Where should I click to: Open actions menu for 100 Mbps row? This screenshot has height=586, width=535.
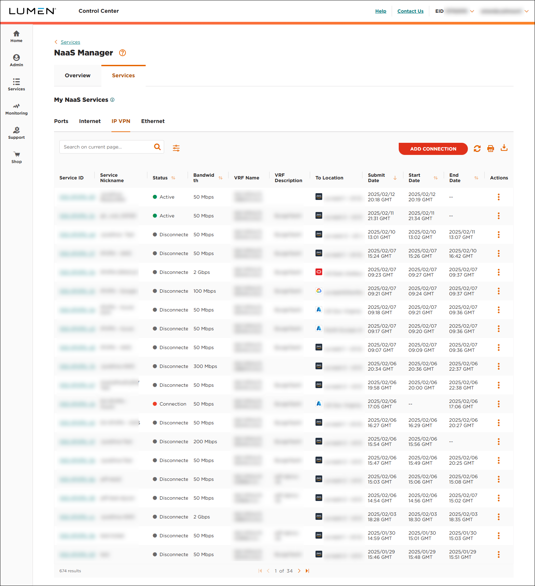[x=498, y=291]
